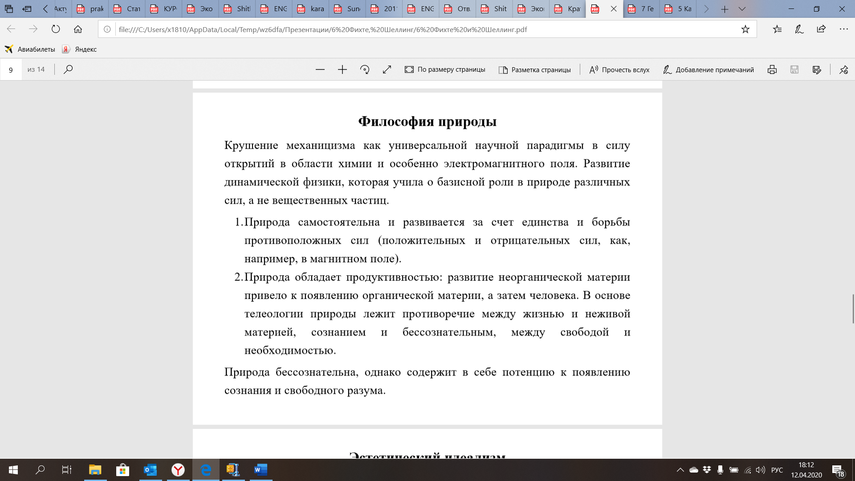Image resolution: width=855 pixels, height=481 pixels.
Task: Switch input language РУС
Action: (x=777, y=470)
